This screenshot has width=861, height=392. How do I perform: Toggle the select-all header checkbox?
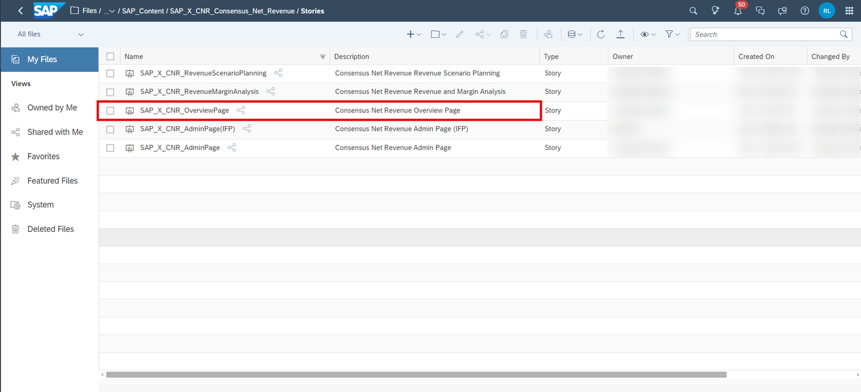[x=110, y=56]
